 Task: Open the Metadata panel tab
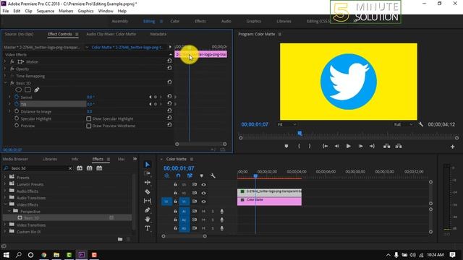pos(158,34)
